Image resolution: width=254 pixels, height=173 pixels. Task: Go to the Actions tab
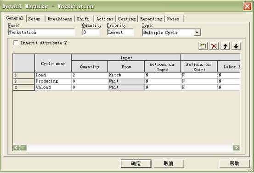(x=105, y=19)
